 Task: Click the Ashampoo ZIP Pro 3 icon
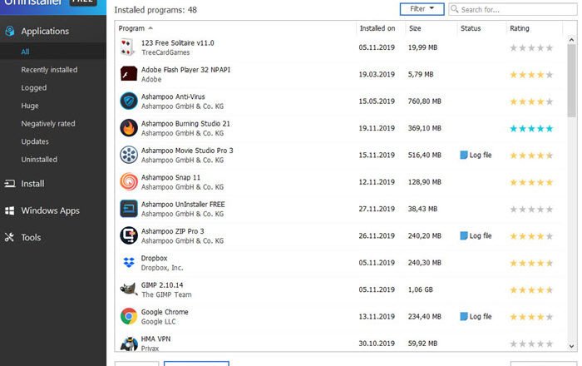tap(128, 235)
